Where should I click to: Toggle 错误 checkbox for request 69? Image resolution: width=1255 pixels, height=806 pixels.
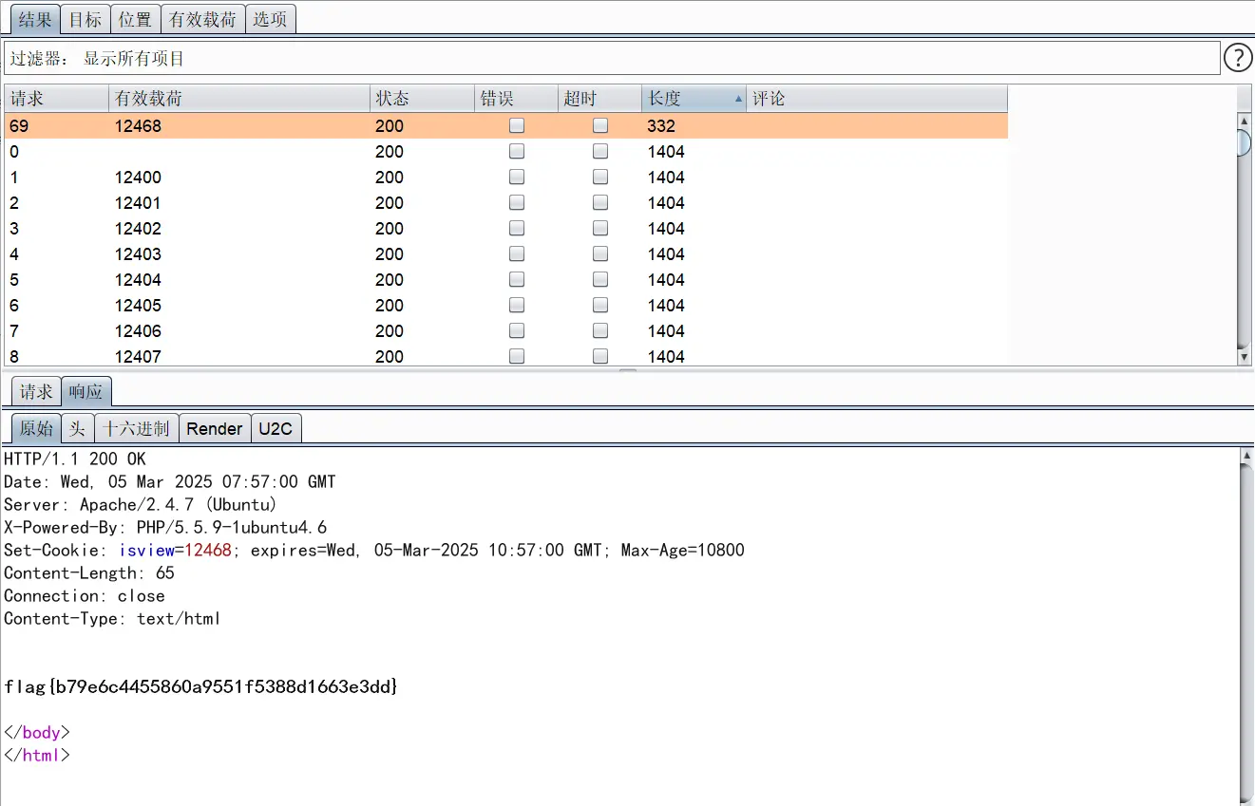click(517, 125)
